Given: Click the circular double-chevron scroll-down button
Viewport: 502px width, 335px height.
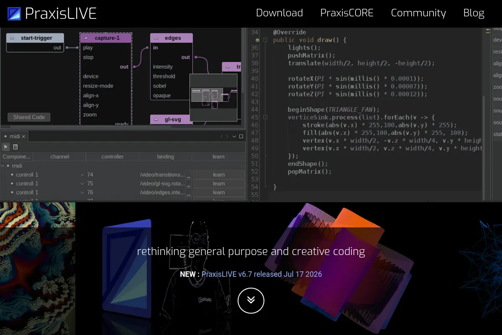Looking at the screenshot, I should (x=251, y=300).
